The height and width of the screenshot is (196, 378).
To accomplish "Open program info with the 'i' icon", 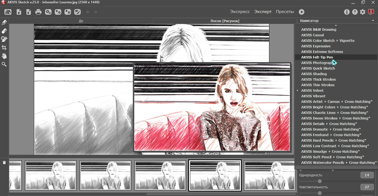I will pos(347,12).
